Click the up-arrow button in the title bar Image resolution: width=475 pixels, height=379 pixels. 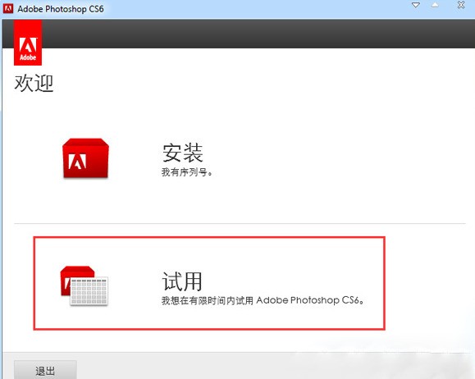pos(435,5)
